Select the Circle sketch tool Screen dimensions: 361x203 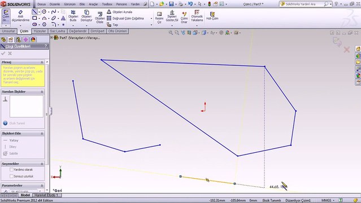pos(44,12)
